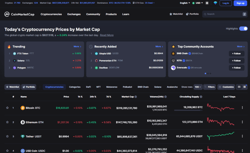The height and width of the screenshot is (153, 250).
Task: Click Bitcoin circulating supply progress bar
Action: coord(188,110)
